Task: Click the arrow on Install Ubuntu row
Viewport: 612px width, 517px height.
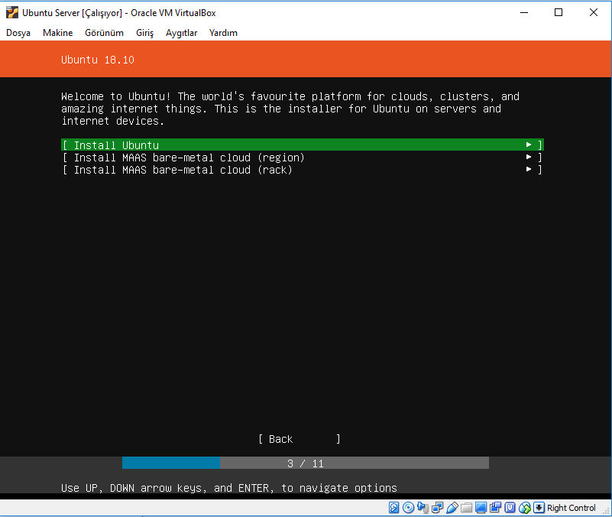Action: pyautogui.click(x=529, y=145)
